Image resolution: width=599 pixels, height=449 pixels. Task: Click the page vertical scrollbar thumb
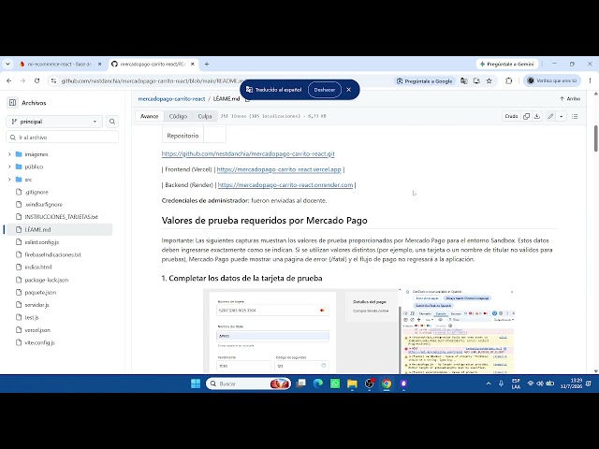click(595, 138)
